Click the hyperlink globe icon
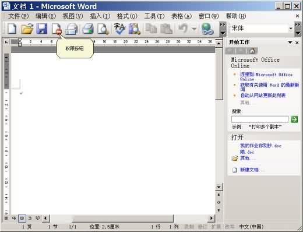 tap(207, 29)
